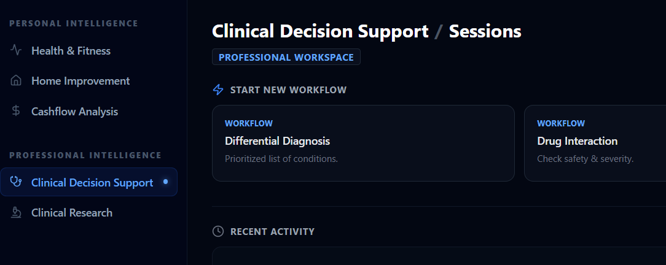
Task: Open the Health & Fitness section
Action: (71, 51)
